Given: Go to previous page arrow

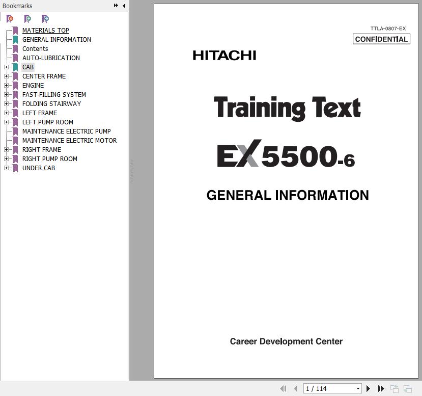Looking at the screenshot, I should pyautogui.click(x=296, y=388).
